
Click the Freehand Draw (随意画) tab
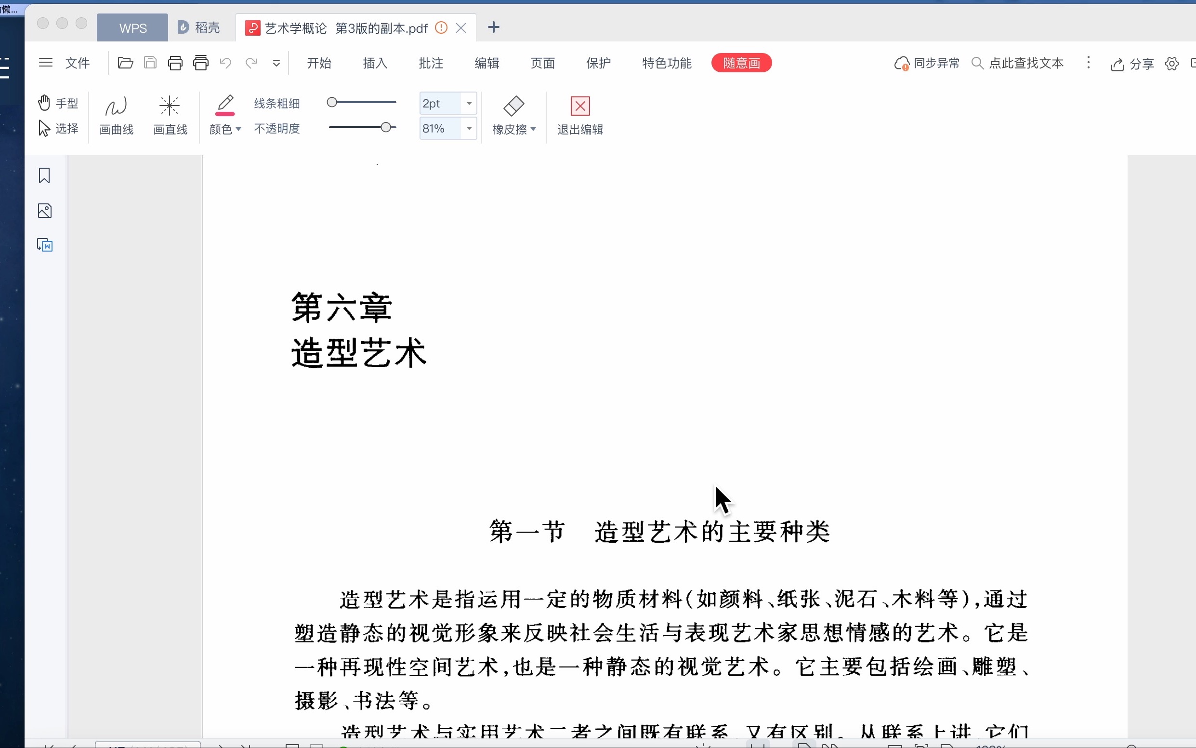click(x=741, y=63)
